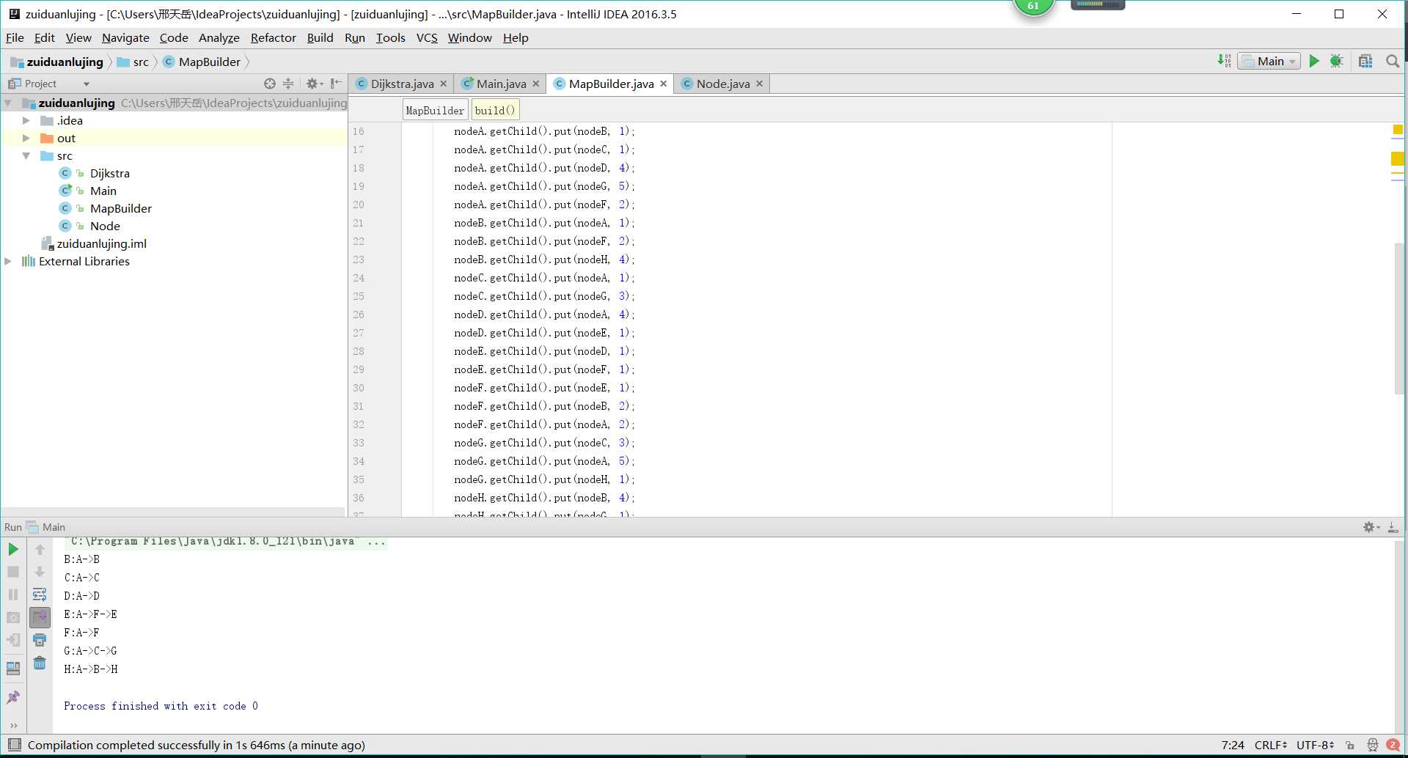Click the Make Project build icon
The width and height of the screenshot is (1408, 758).
tap(1224, 61)
